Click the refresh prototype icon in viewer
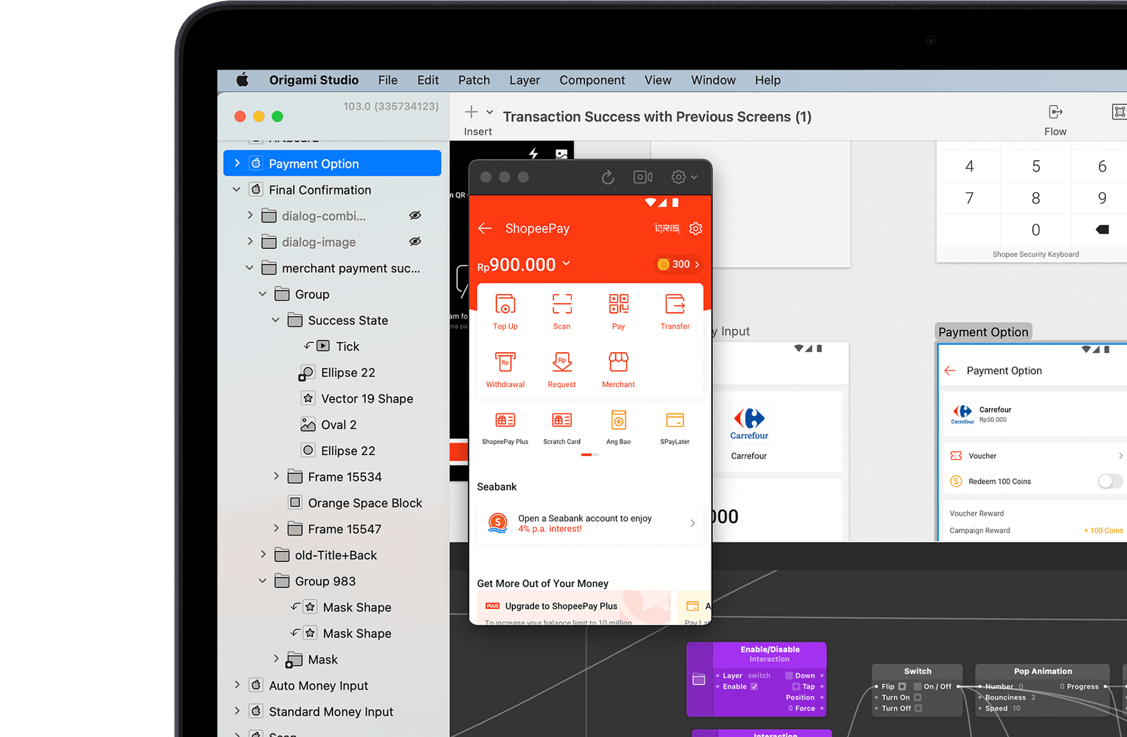Screen dimensions: 1127x737 coord(608,177)
